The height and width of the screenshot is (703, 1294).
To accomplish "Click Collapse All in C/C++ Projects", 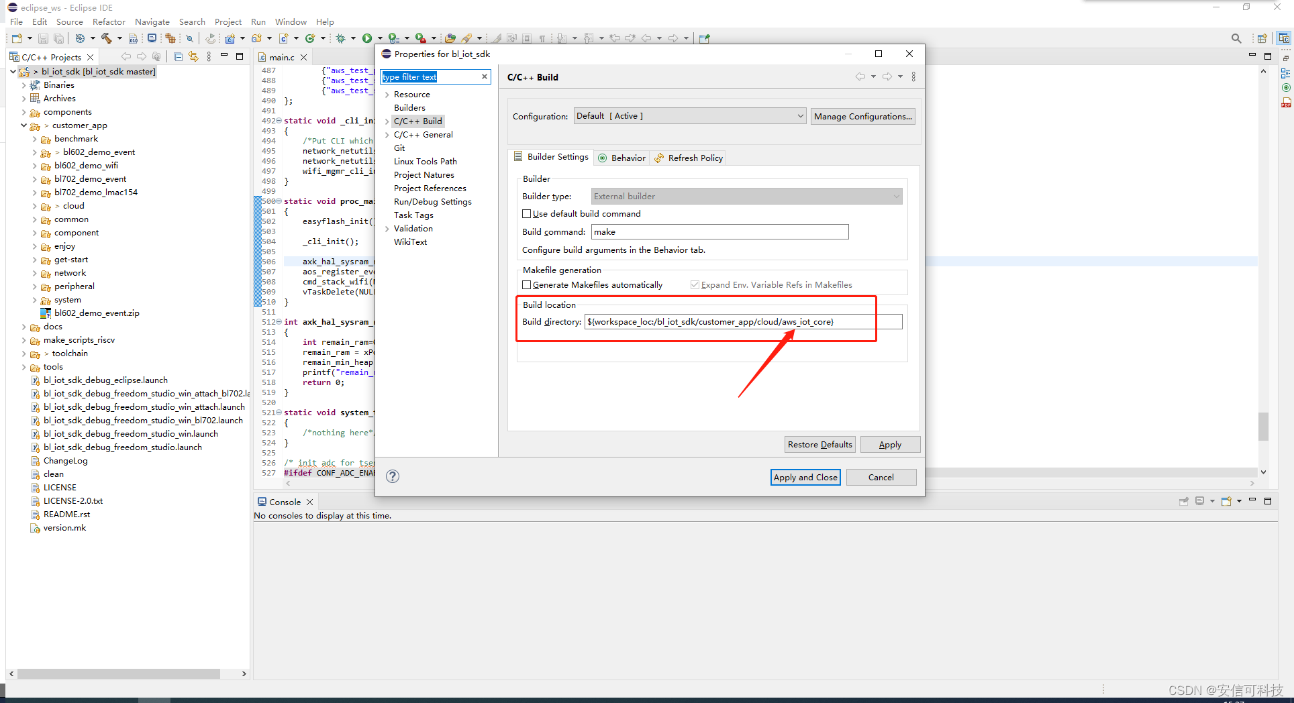I will [178, 57].
